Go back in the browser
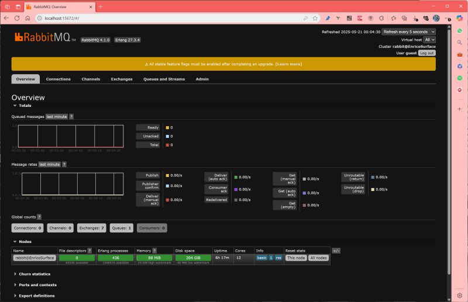Screen dimensions: 468x302 6,18
